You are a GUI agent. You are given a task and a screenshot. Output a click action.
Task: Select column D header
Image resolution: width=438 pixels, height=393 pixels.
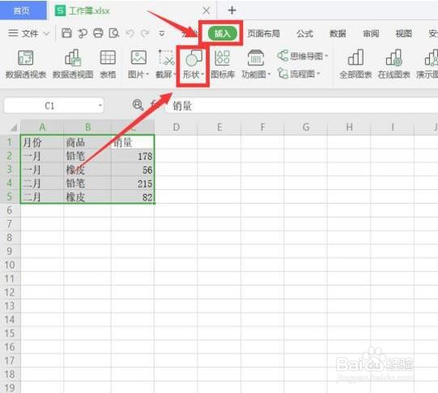pyautogui.click(x=176, y=127)
